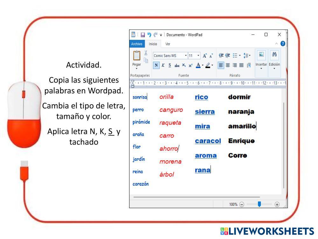Switch to the Ver tab
This screenshot has width=318, height=239.
tap(168, 44)
